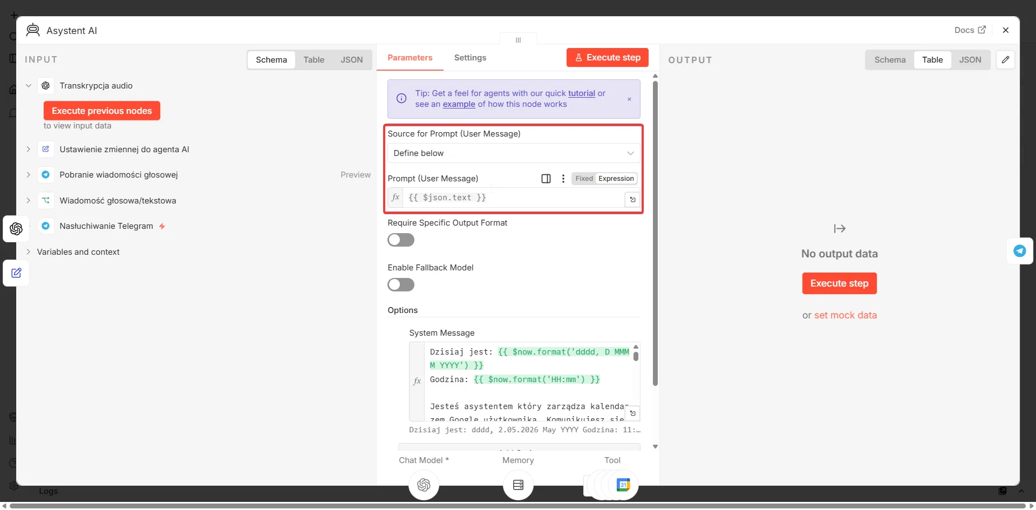Click the Telegram next node icon on right edge

coord(1020,251)
